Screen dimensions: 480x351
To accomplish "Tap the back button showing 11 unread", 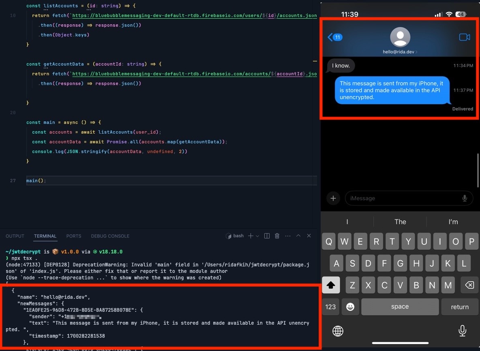I will coord(334,36).
